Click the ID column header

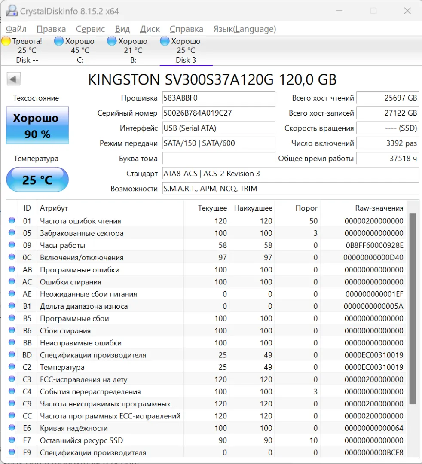[27, 208]
